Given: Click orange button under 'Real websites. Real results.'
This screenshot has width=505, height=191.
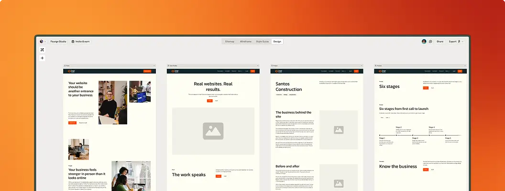Looking at the screenshot, I should tap(210, 101).
